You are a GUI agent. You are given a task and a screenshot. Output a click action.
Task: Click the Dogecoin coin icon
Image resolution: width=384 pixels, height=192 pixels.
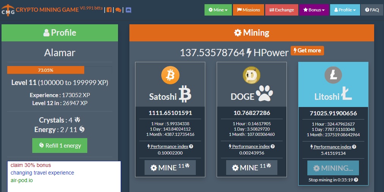click(x=252, y=76)
